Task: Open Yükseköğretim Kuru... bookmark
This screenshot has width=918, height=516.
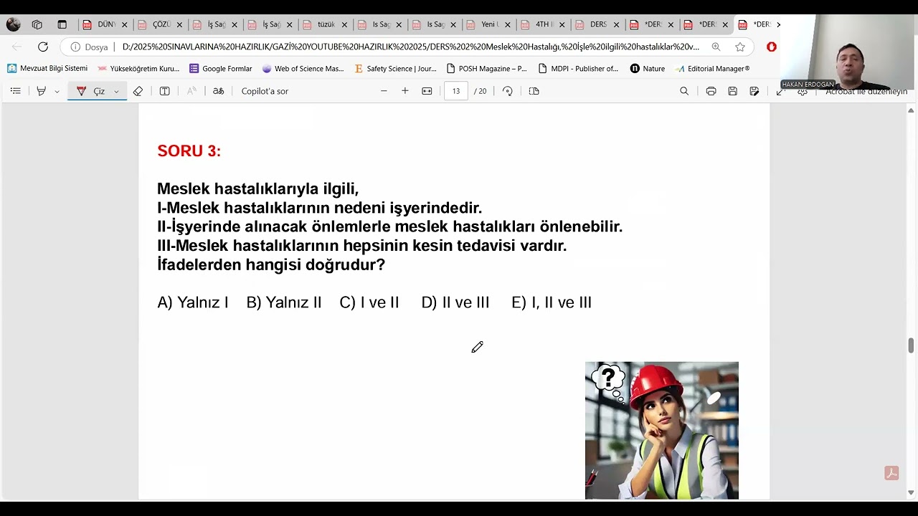Action: (x=138, y=69)
